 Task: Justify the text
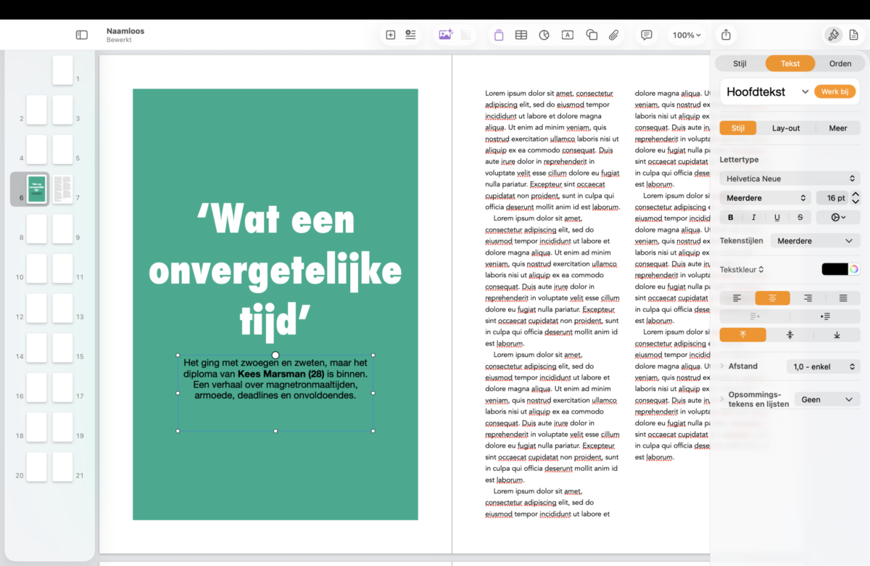pos(843,298)
